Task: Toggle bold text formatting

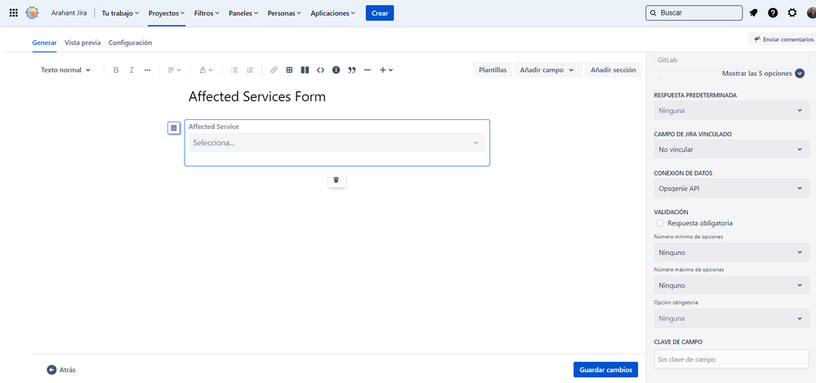Action: point(116,69)
